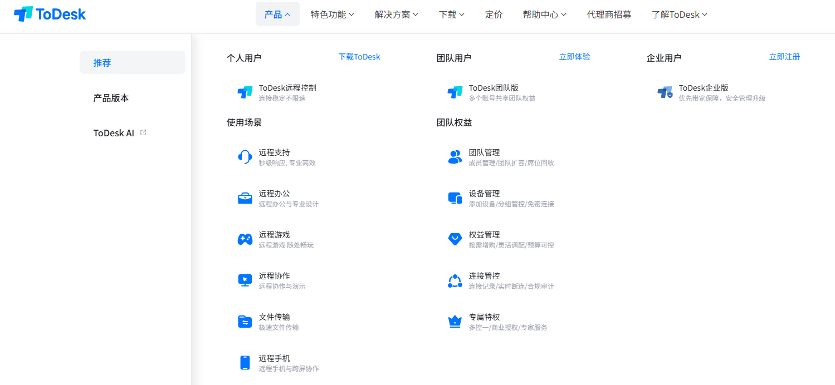This screenshot has height=385, width=835.
Task: Click the 远程手机 phone icon
Action: (x=245, y=363)
